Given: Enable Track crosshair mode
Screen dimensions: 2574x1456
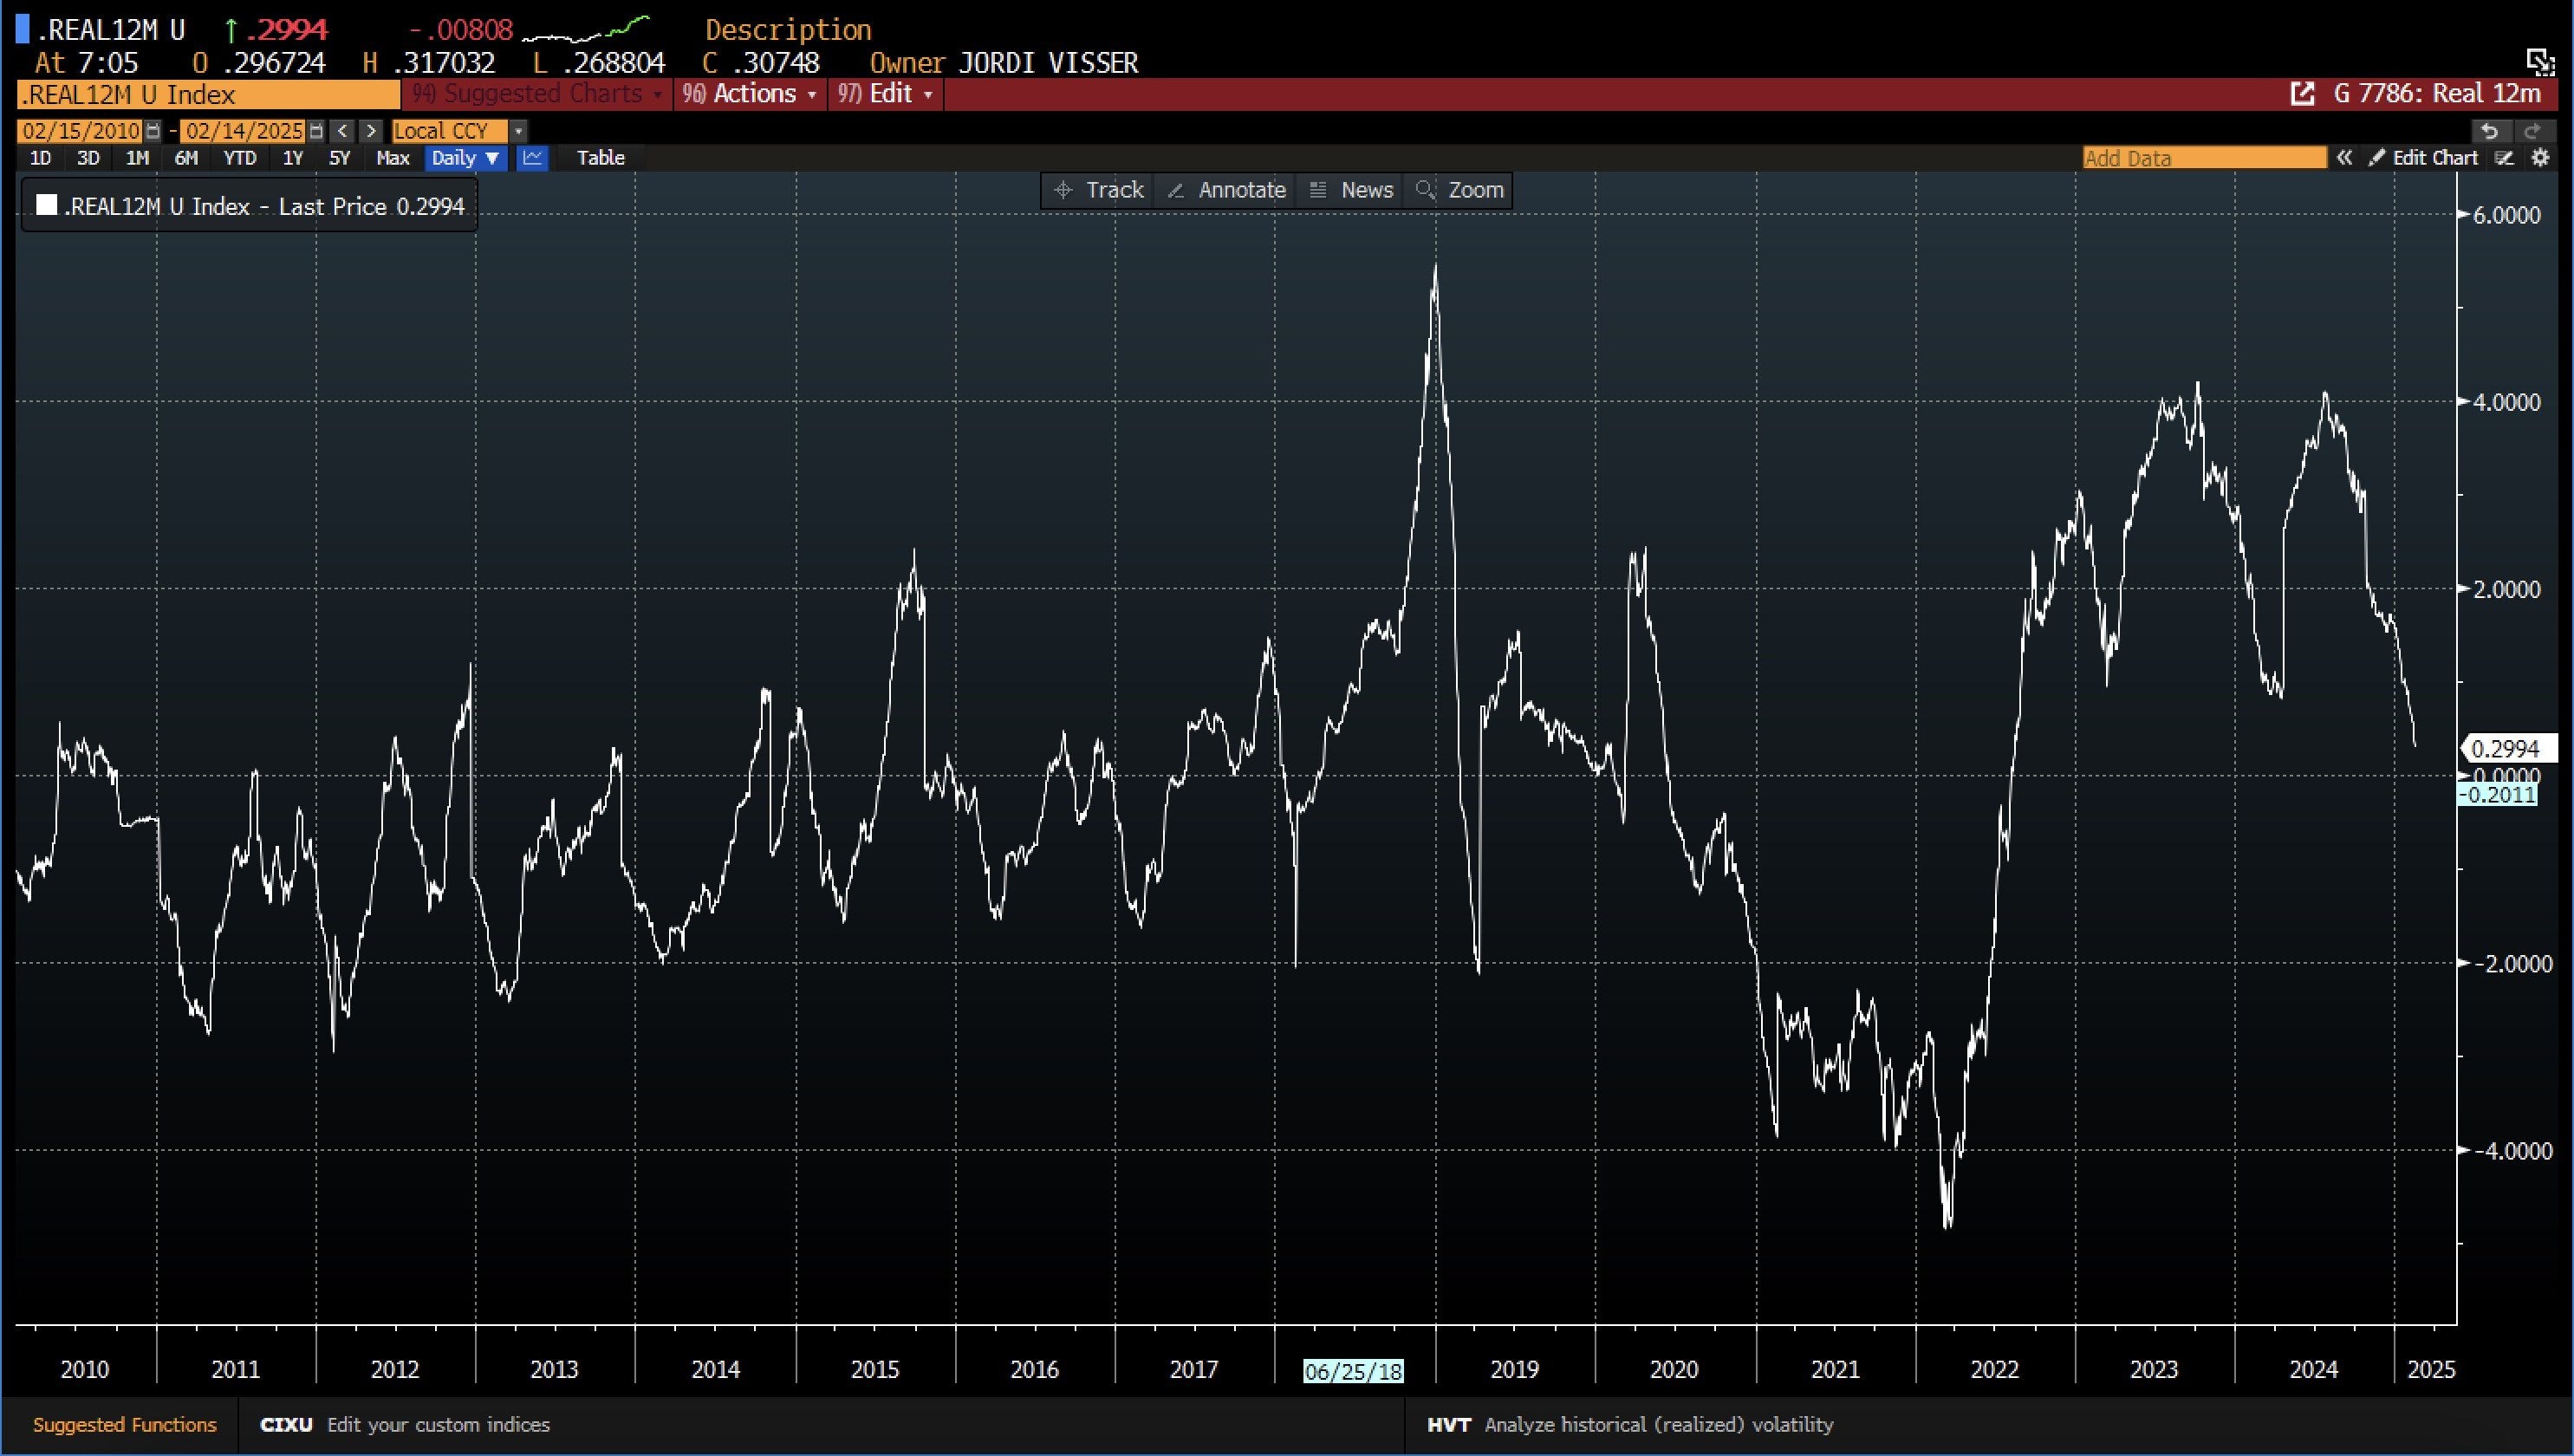Looking at the screenshot, I should point(1098,190).
